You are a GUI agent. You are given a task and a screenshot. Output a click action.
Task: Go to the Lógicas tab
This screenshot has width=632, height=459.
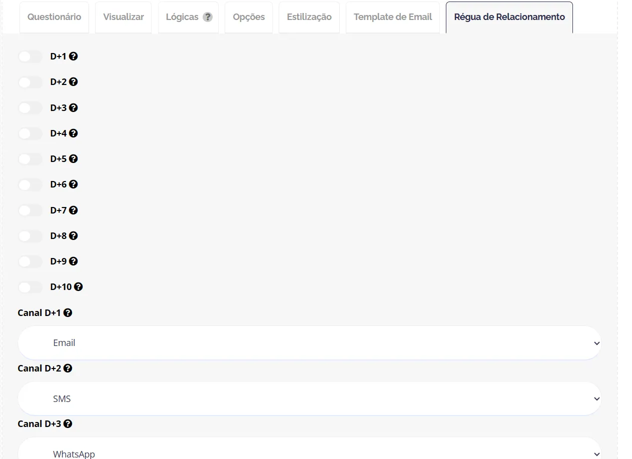pyautogui.click(x=188, y=17)
